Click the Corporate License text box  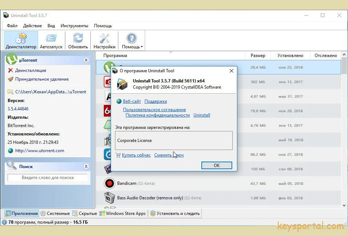pos(174,141)
